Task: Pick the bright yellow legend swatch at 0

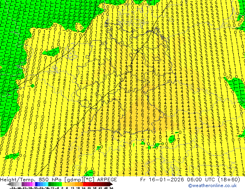Action: coord(63,184)
